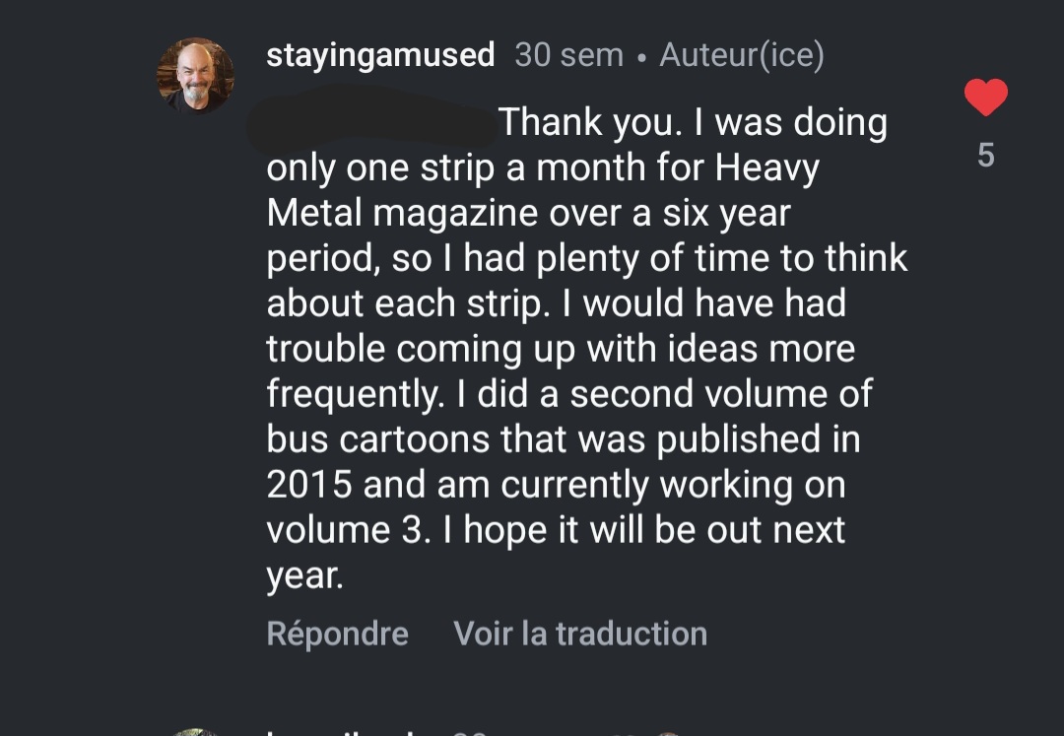Click the final word "year." of the comment
Screen dimensions: 1064x736
[304, 575]
